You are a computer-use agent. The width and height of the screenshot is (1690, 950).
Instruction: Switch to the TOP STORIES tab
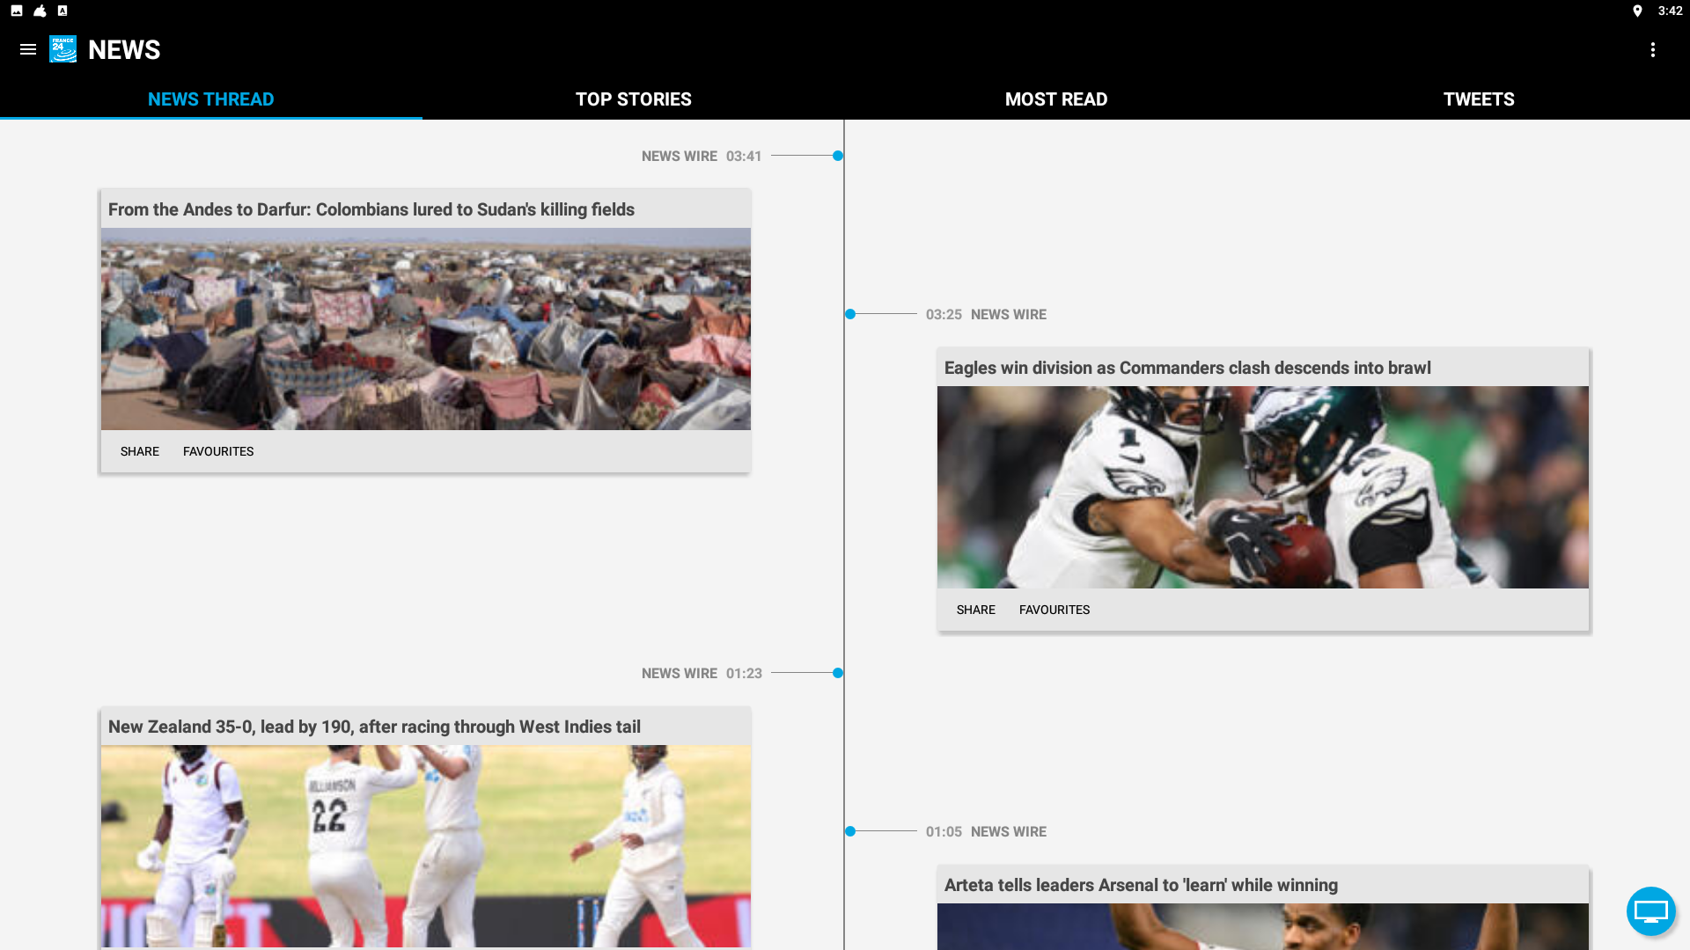point(633,99)
